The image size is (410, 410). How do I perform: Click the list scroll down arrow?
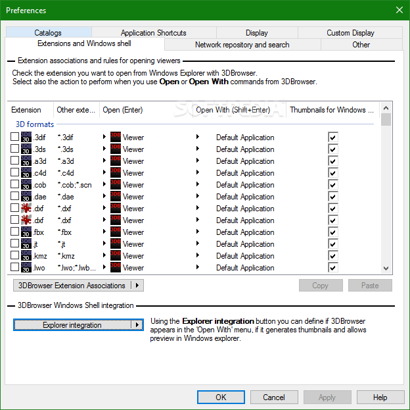tap(386, 268)
